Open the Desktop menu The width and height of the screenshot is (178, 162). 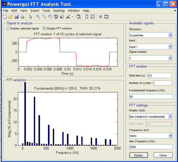(59, 11)
